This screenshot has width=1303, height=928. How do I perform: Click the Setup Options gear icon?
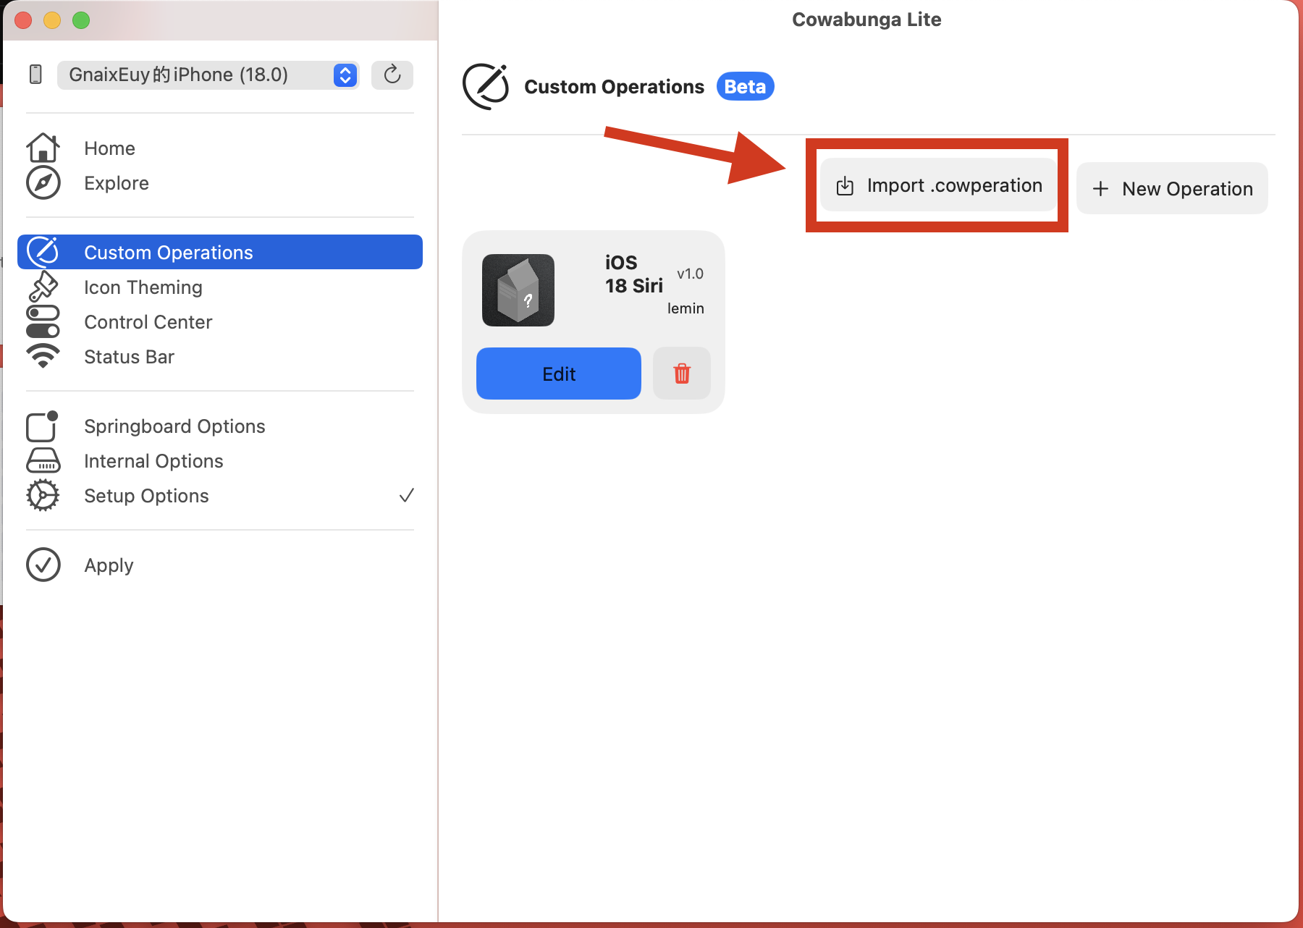click(x=43, y=496)
